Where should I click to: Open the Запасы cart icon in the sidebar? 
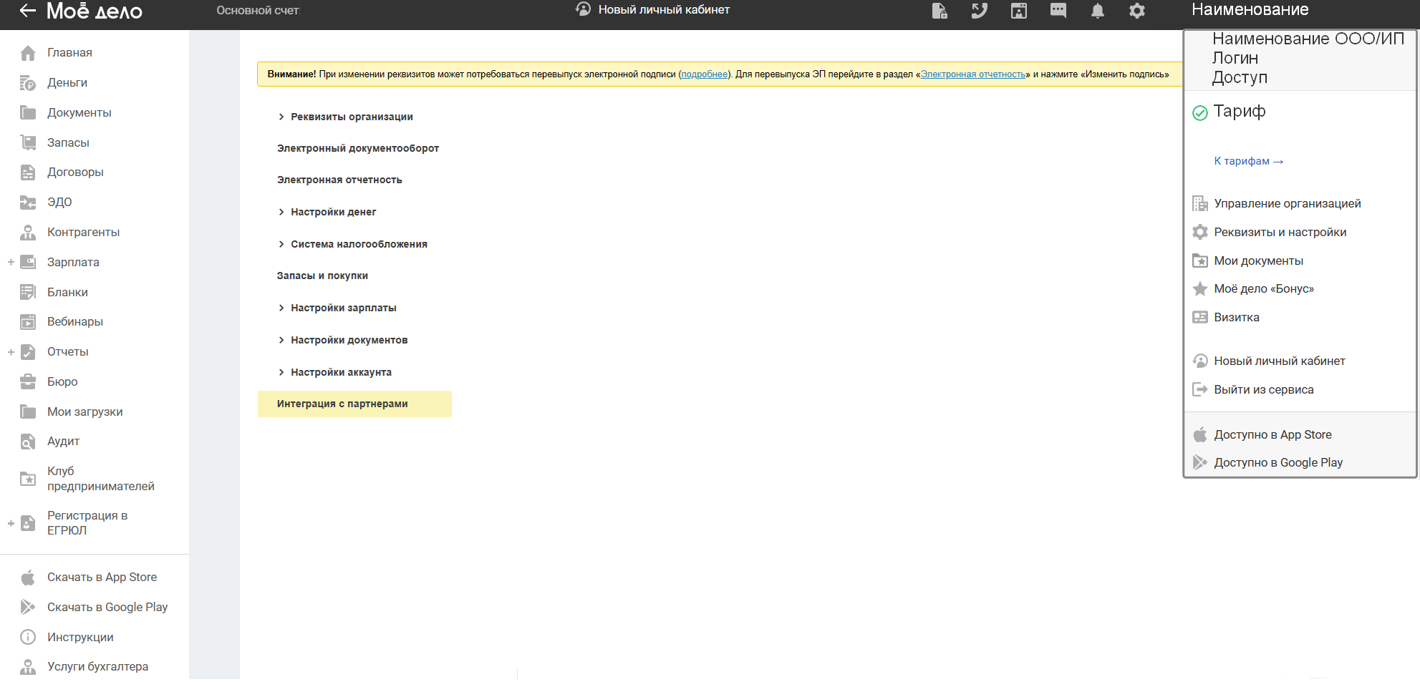click(x=28, y=142)
